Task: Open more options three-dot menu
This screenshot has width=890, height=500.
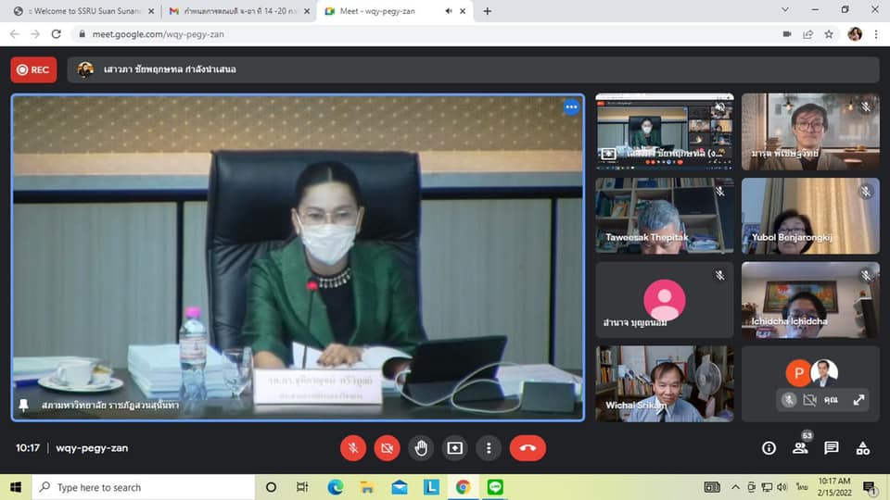Action: (489, 448)
